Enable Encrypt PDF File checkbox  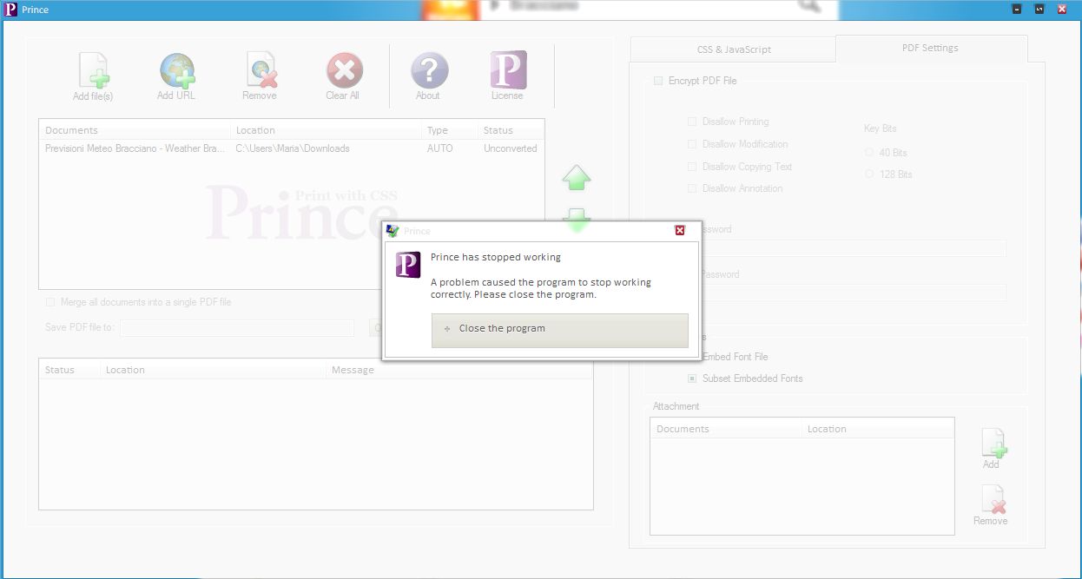(x=657, y=81)
